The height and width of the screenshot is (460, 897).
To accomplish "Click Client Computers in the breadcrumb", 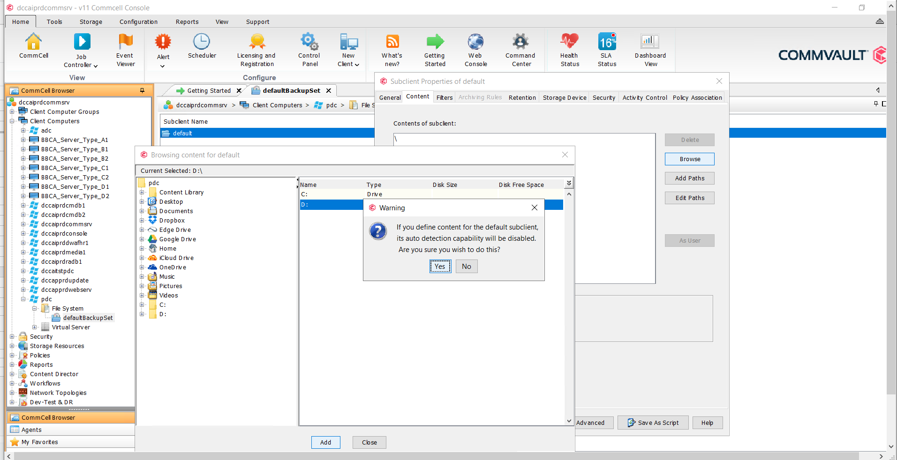I will click(x=277, y=105).
